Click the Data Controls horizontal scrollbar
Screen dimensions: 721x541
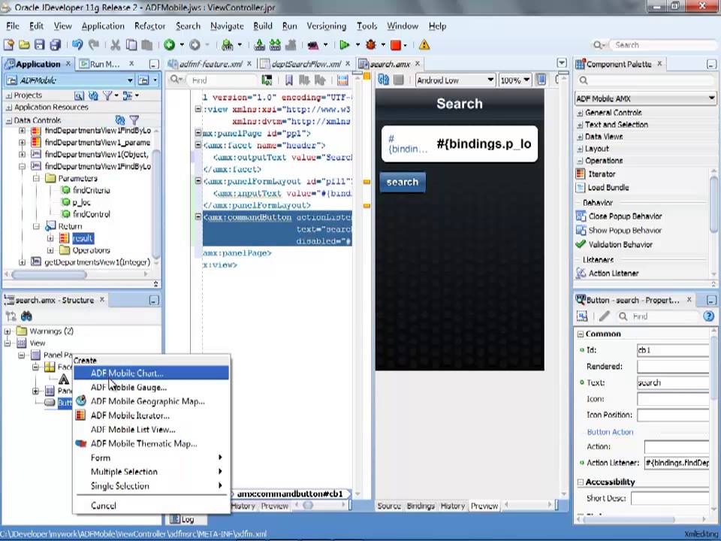(x=50, y=275)
